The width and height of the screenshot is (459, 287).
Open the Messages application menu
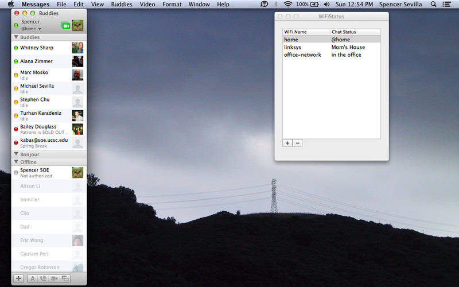point(36,4)
